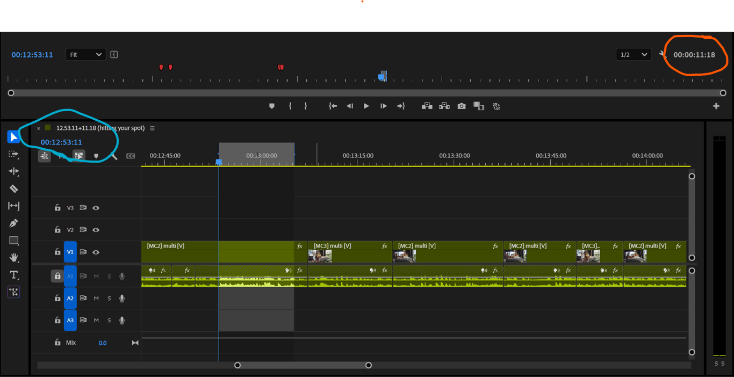Click the icon next to the Fit dropdown
734x377 pixels.
[114, 54]
